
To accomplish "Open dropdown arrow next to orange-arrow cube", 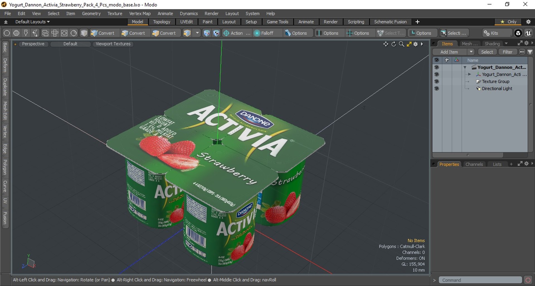I will tap(197, 33).
